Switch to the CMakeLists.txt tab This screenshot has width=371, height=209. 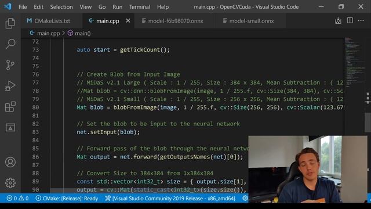(x=52, y=21)
